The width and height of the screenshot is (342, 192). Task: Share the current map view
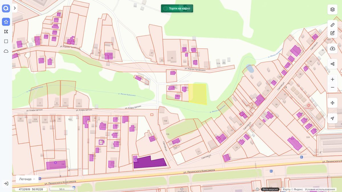332,64
